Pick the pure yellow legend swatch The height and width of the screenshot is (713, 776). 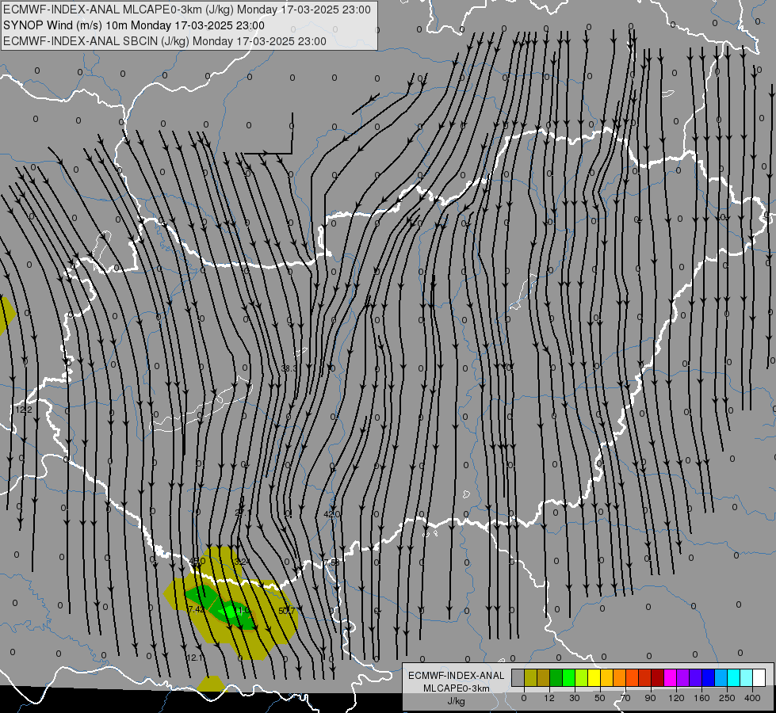pyautogui.click(x=594, y=677)
